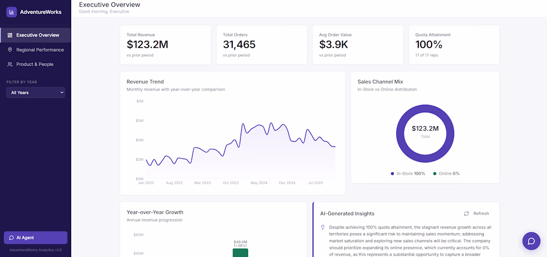This screenshot has width=547, height=257.
Task: Toggle the In-Store legend entry
Action: (408, 173)
